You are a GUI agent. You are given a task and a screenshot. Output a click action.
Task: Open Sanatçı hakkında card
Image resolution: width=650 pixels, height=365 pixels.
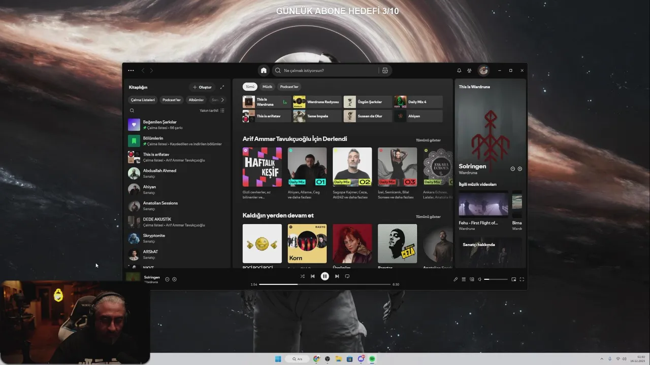[x=490, y=252]
